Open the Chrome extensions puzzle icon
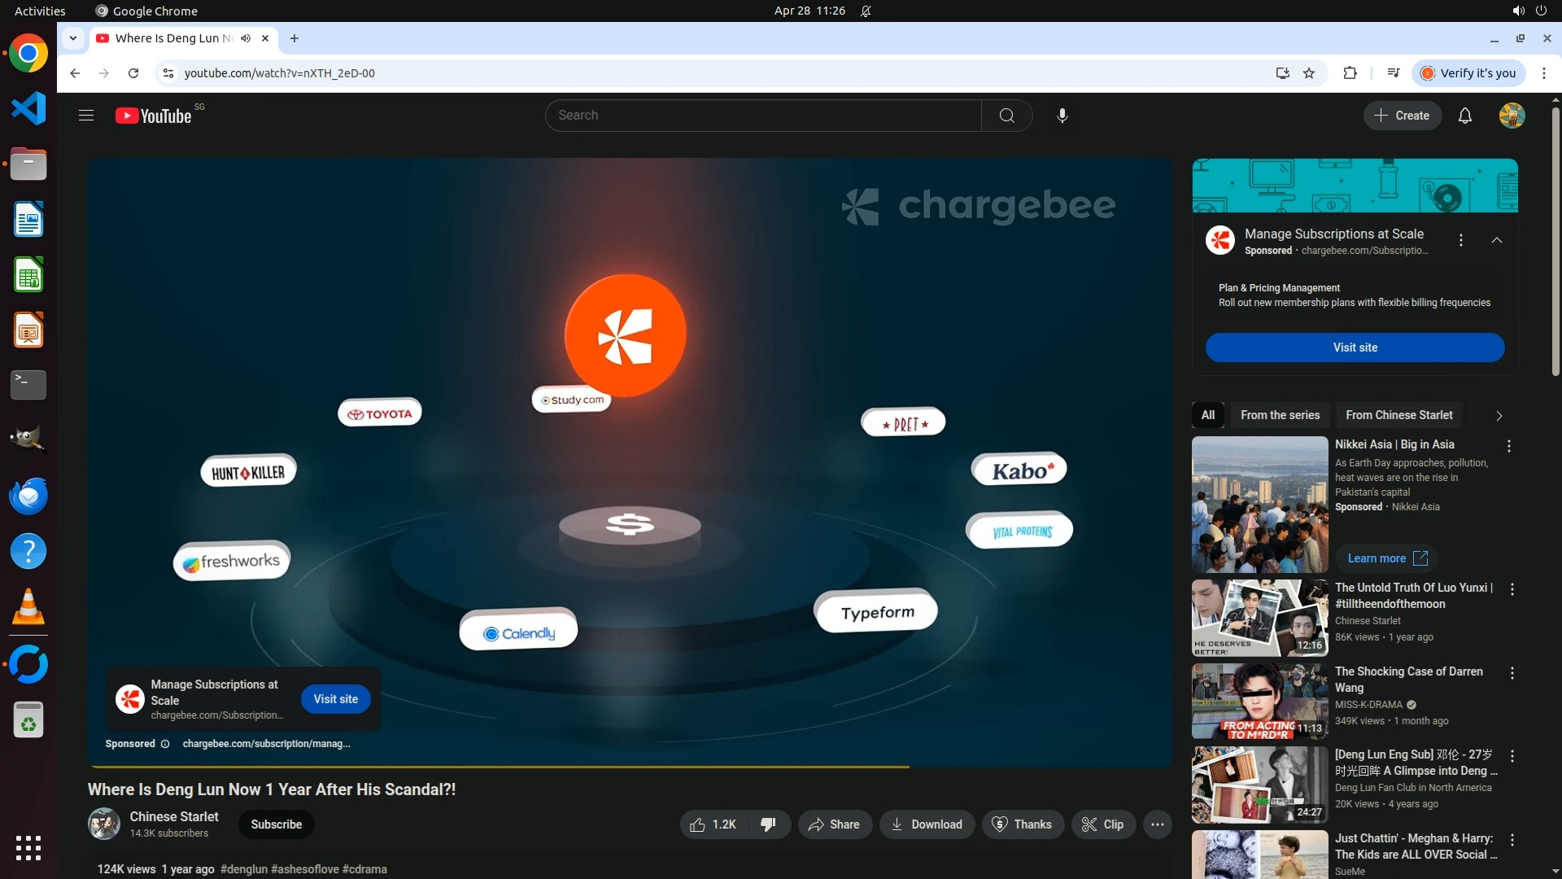1562x879 pixels. pos(1350,73)
